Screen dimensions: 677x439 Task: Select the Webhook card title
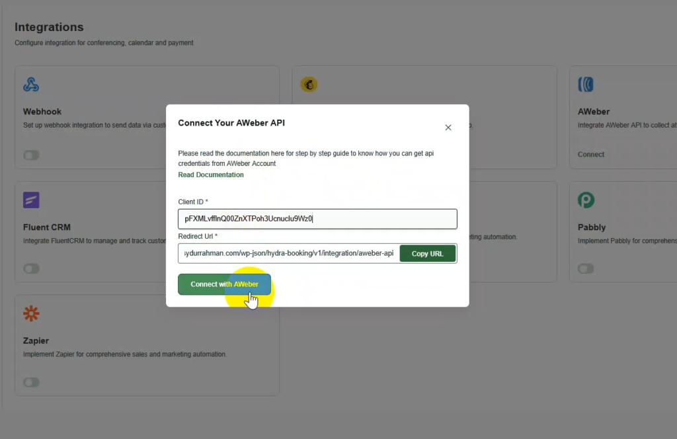coord(42,112)
